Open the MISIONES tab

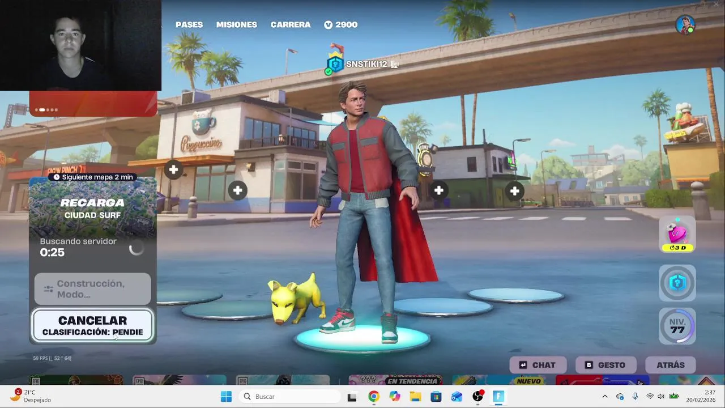[x=237, y=25]
